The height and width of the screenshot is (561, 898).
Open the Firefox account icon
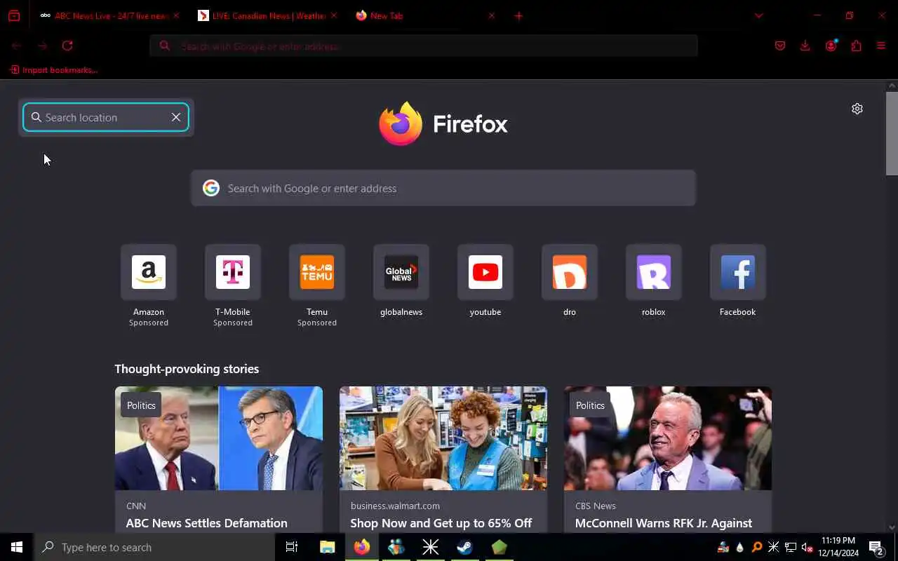(831, 46)
